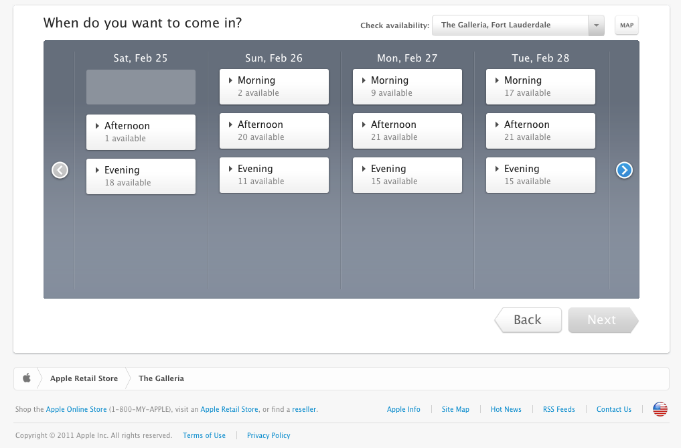Click the 'Sun, Feb 26' column header

(x=274, y=58)
